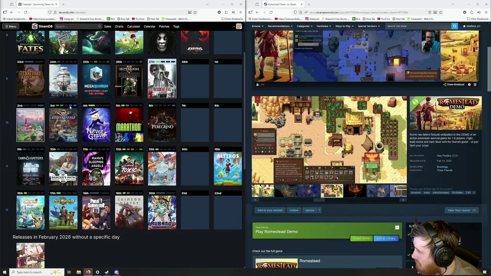This screenshot has height=276, width=491.
Task: Open the Charts tab on SteamDB
Action: coord(119,26)
